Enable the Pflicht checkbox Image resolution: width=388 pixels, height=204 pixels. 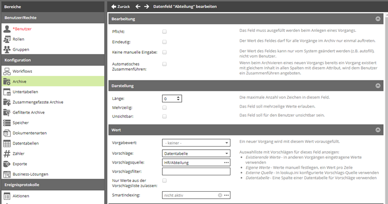pyautogui.click(x=164, y=32)
